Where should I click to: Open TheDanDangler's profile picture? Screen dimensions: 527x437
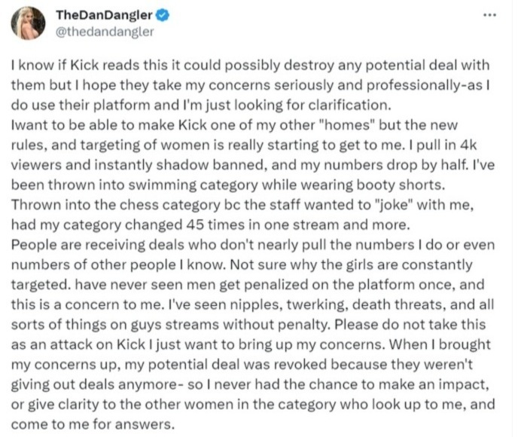pos(26,24)
